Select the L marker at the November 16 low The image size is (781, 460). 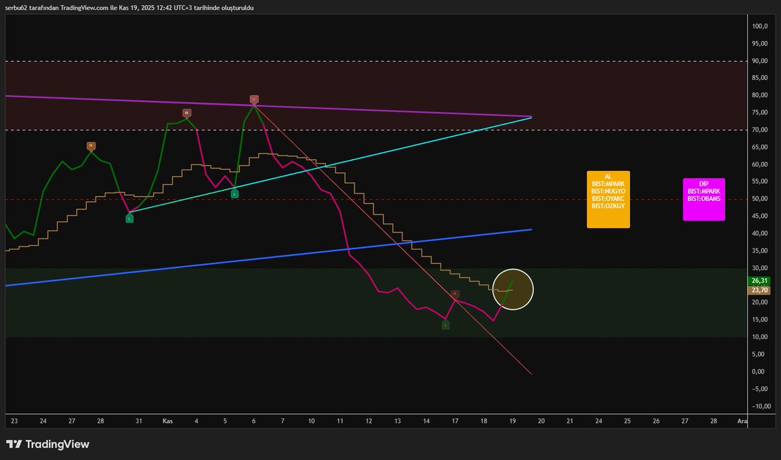[x=446, y=325]
